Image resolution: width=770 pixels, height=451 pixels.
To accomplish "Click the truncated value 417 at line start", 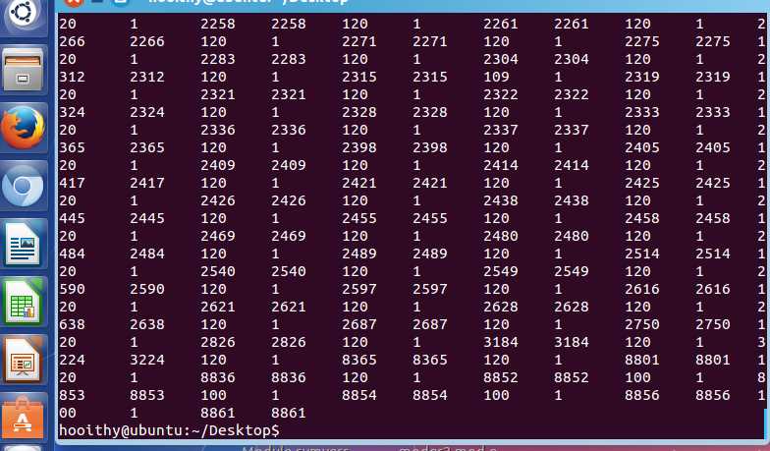I will (72, 183).
